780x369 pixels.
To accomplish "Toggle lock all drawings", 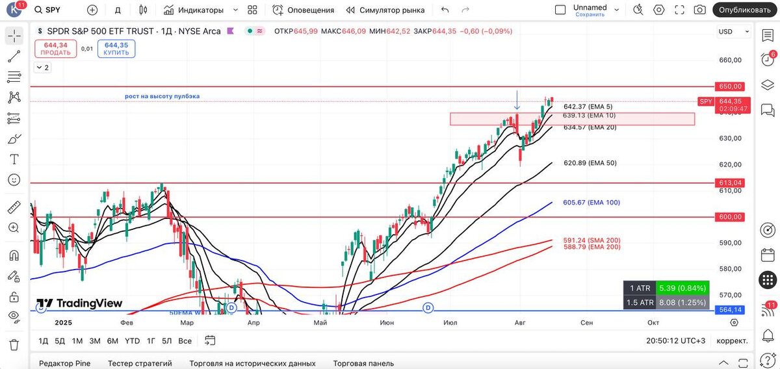I will [x=14, y=296].
